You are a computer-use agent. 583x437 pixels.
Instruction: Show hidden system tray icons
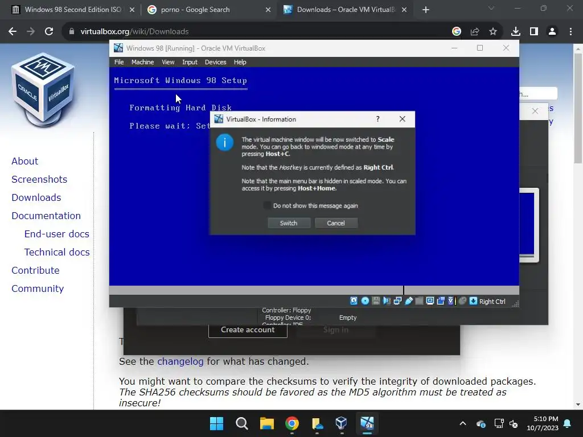[462, 423]
